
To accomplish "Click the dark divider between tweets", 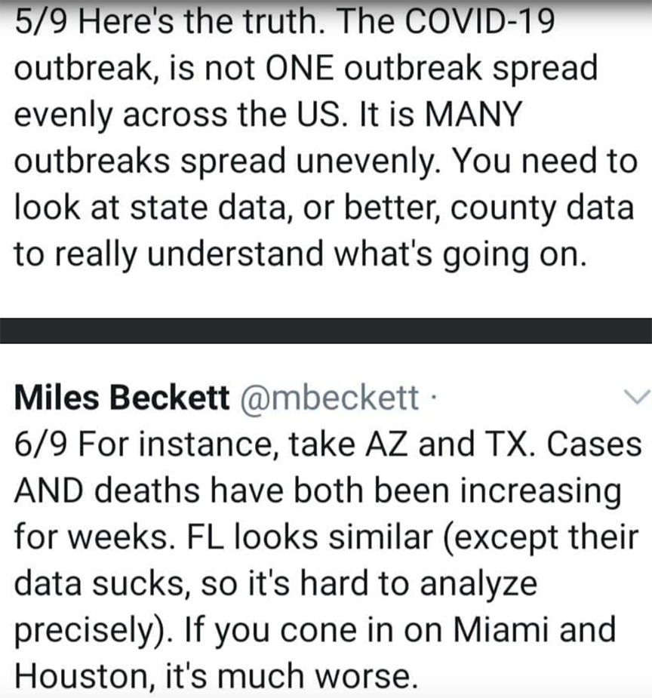I will pyautogui.click(x=326, y=331).
